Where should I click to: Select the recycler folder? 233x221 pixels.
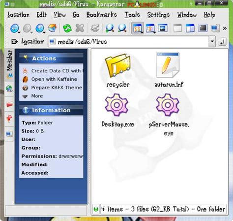(118, 71)
